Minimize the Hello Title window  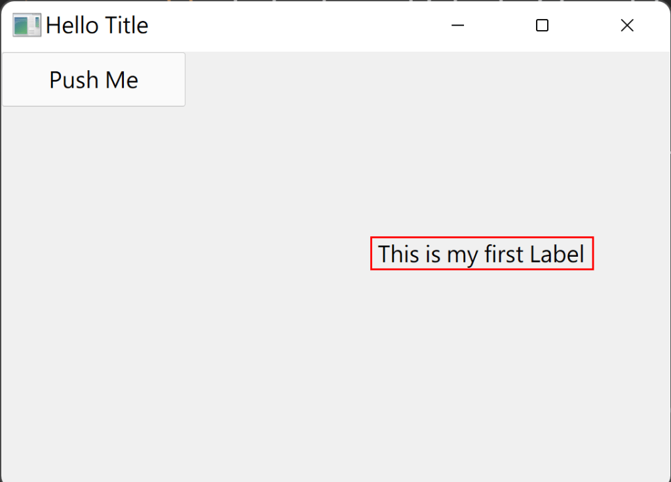pyautogui.click(x=457, y=26)
